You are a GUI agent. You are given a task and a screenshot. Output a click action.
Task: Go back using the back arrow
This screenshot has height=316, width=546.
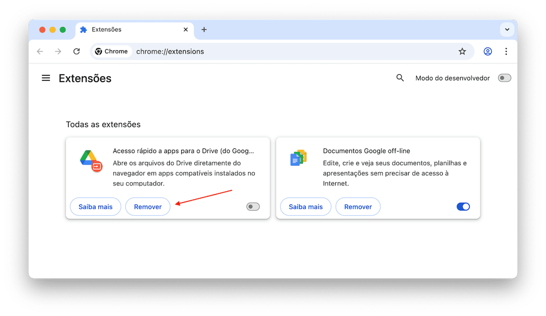click(x=40, y=52)
